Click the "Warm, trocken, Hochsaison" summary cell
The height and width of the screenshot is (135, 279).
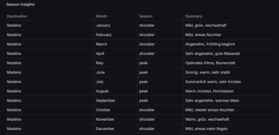point(209,91)
